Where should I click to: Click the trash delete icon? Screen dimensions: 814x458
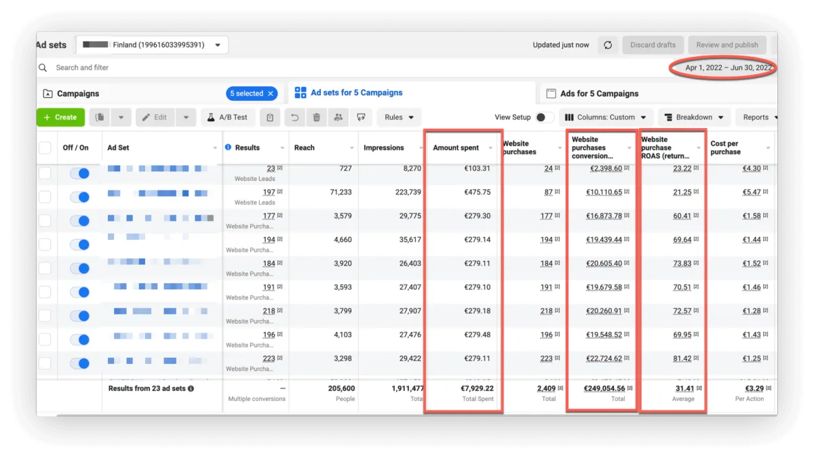point(317,117)
